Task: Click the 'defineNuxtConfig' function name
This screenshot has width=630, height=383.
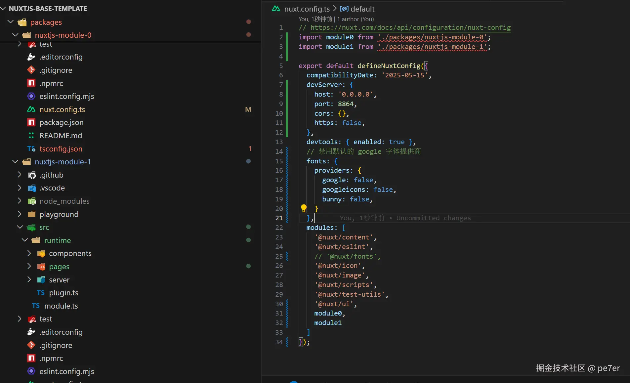Action: point(389,66)
